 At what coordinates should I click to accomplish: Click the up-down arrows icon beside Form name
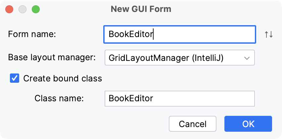[x=268, y=34]
